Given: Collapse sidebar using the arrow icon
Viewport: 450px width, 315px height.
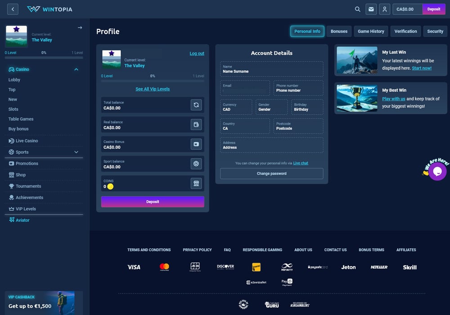Looking at the screenshot, I should click(80, 27).
